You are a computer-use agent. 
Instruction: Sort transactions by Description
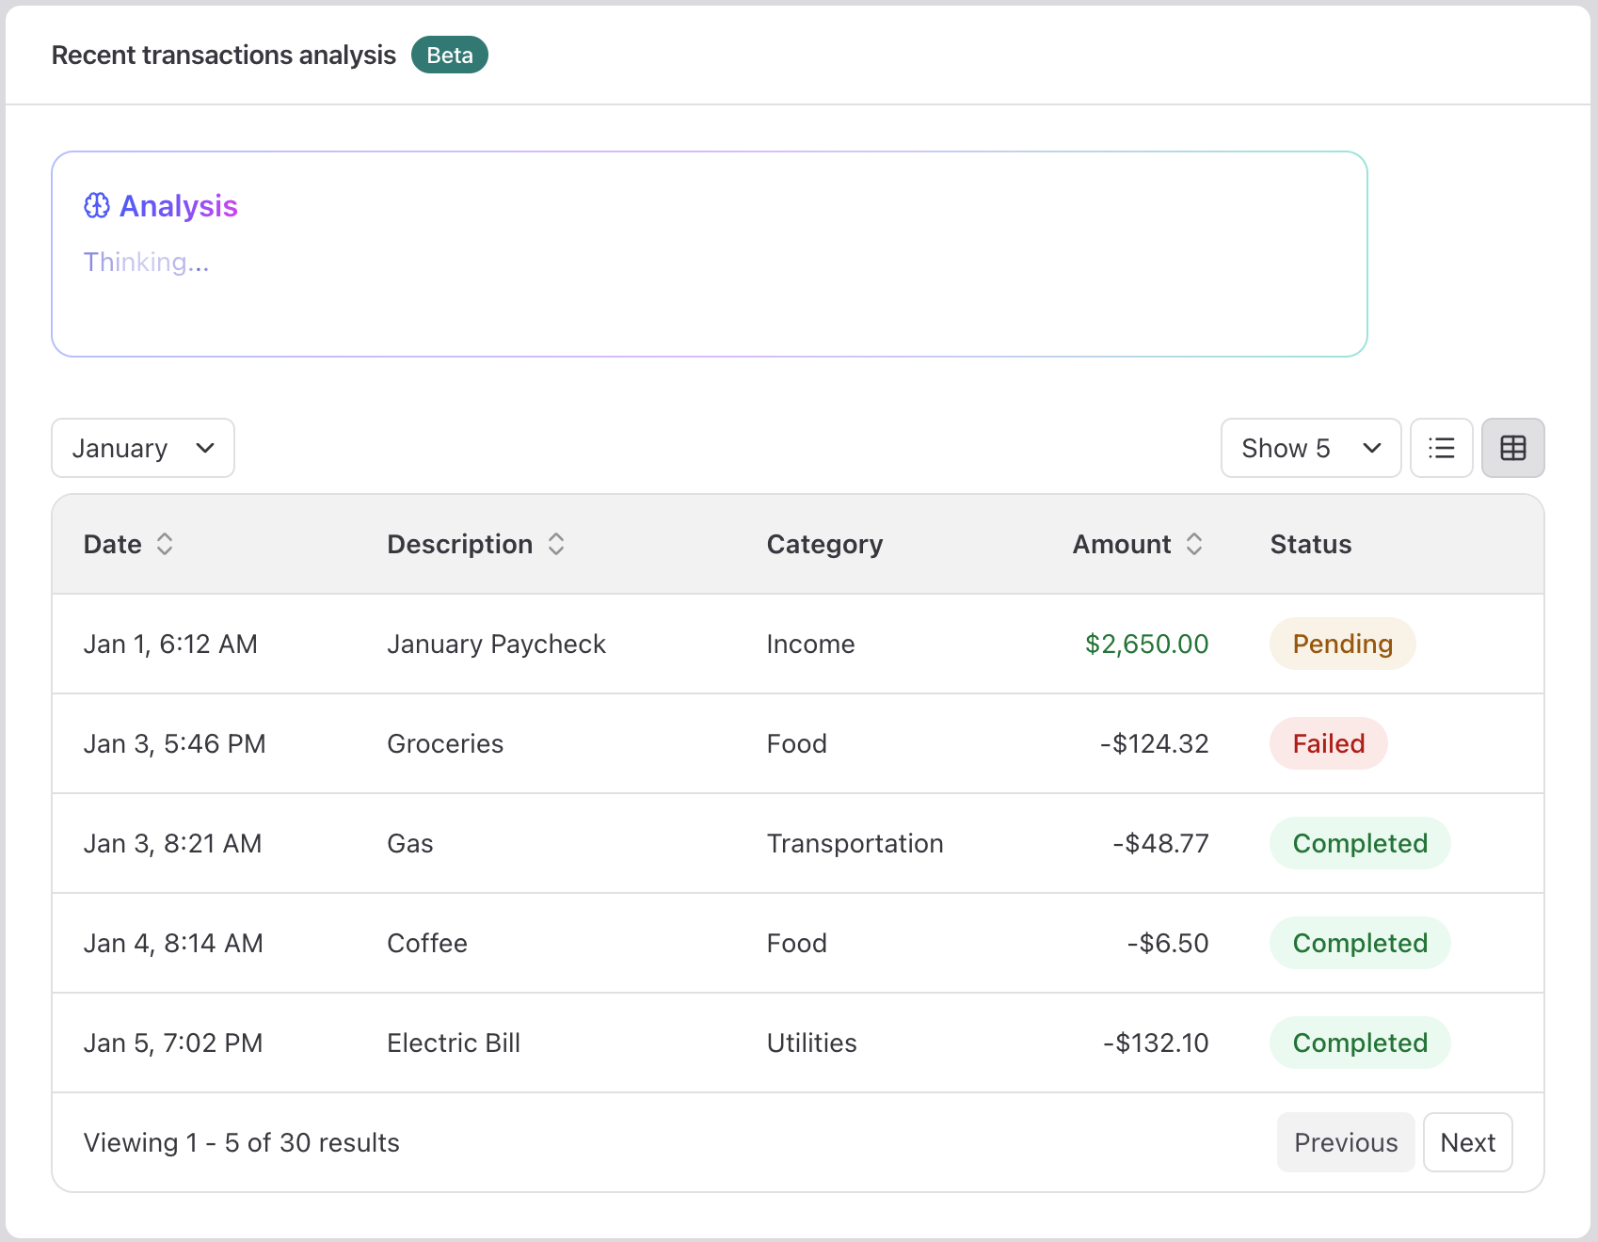coord(556,544)
